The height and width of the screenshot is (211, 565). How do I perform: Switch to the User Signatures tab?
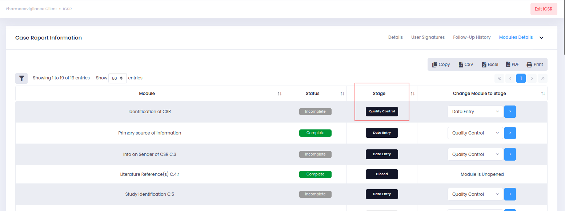428,37
